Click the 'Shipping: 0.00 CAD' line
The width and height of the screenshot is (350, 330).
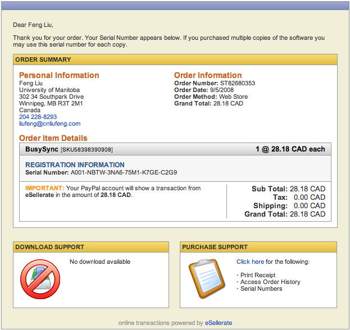coord(289,205)
